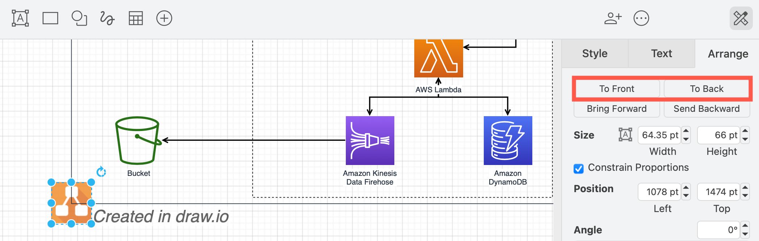This screenshot has width=759, height=241.
Task: Click the rotate handle above the selection
Action: pyautogui.click(x=101, y=172)
